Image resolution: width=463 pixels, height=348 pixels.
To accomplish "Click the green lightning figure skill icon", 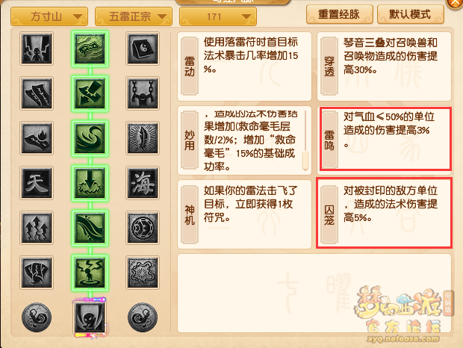I will tap(90, 272).
